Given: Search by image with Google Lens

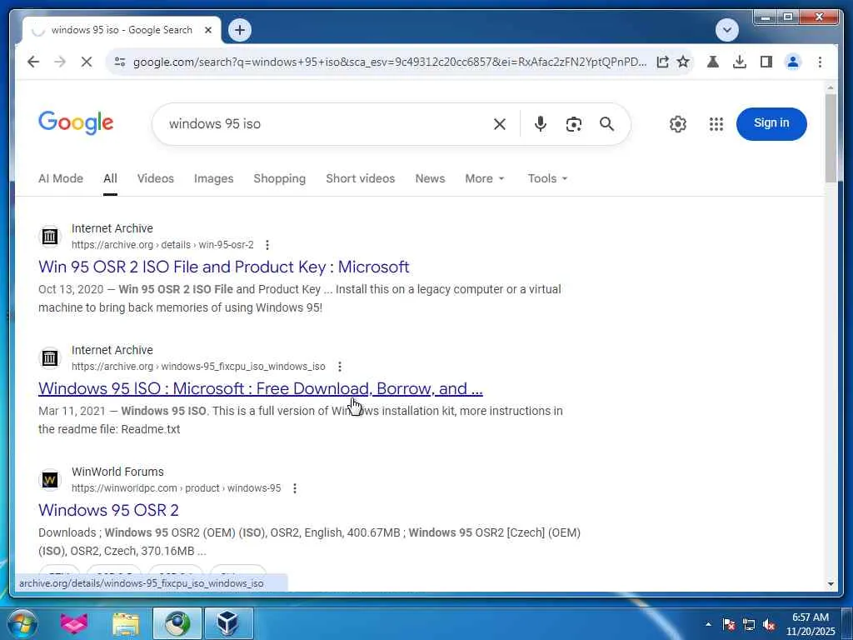Looking at the screenshot, I should click(x=573, y=124).
